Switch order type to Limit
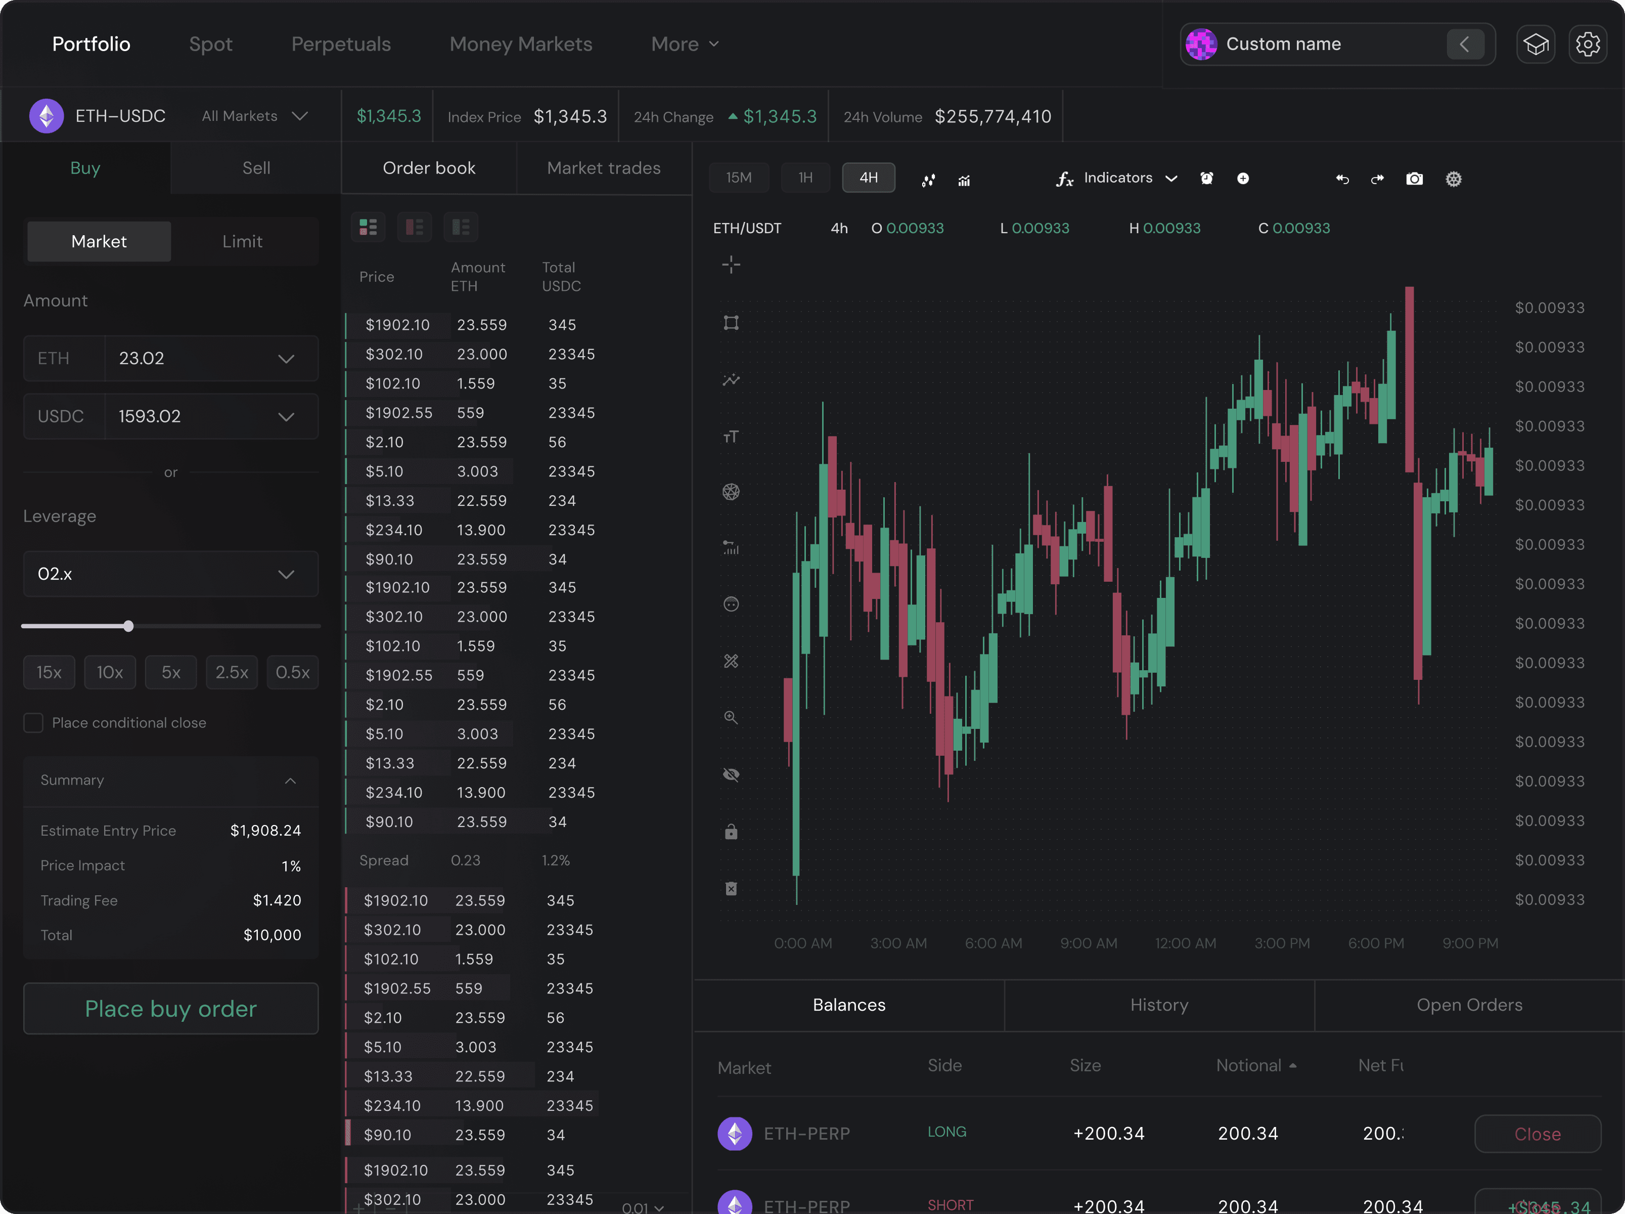 click(x=242, y=241)
